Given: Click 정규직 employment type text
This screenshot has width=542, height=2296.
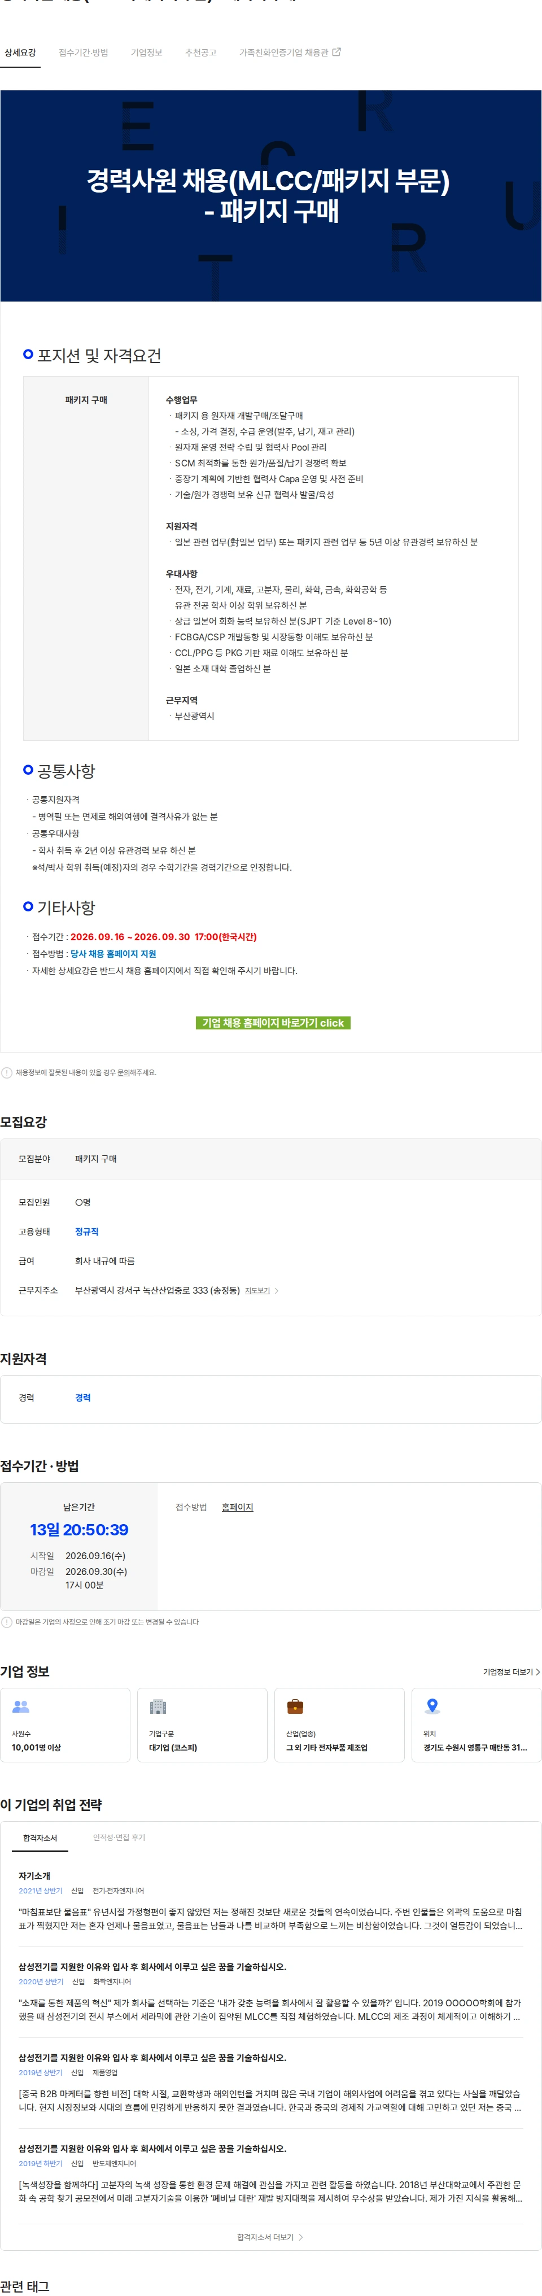Looking at the screenshot, I should [86, 1232].
